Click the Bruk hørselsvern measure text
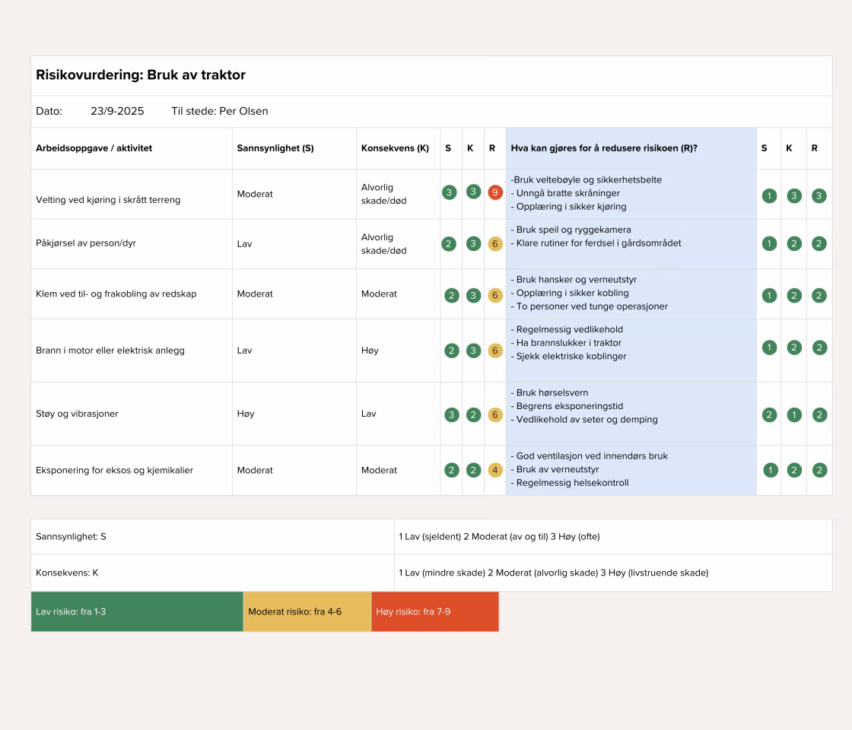Viewport: 852px width, 730px height. [552, 393]
